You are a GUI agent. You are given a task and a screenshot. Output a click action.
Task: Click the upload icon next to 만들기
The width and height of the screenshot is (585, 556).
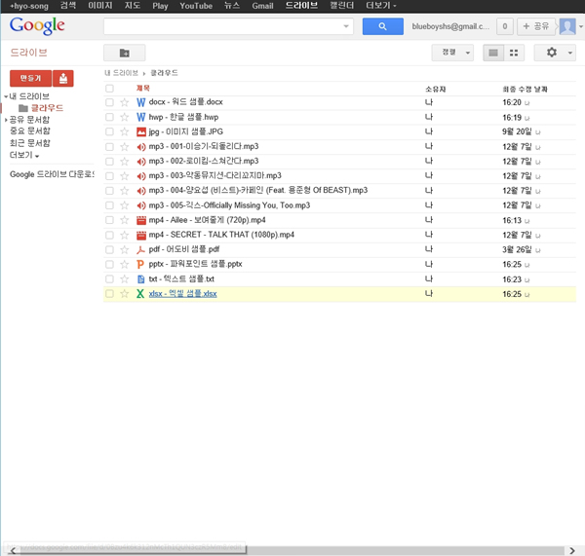tap(62, 79)
